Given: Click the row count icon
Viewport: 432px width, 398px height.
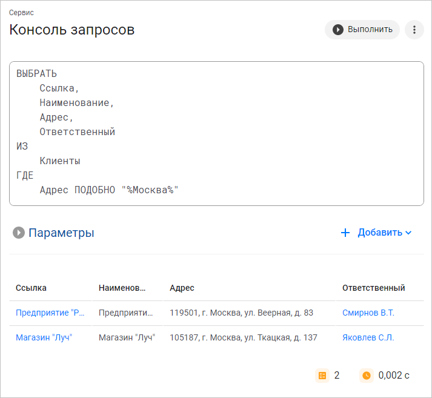Looking at the screenshot, I should (x=322, y=376).
